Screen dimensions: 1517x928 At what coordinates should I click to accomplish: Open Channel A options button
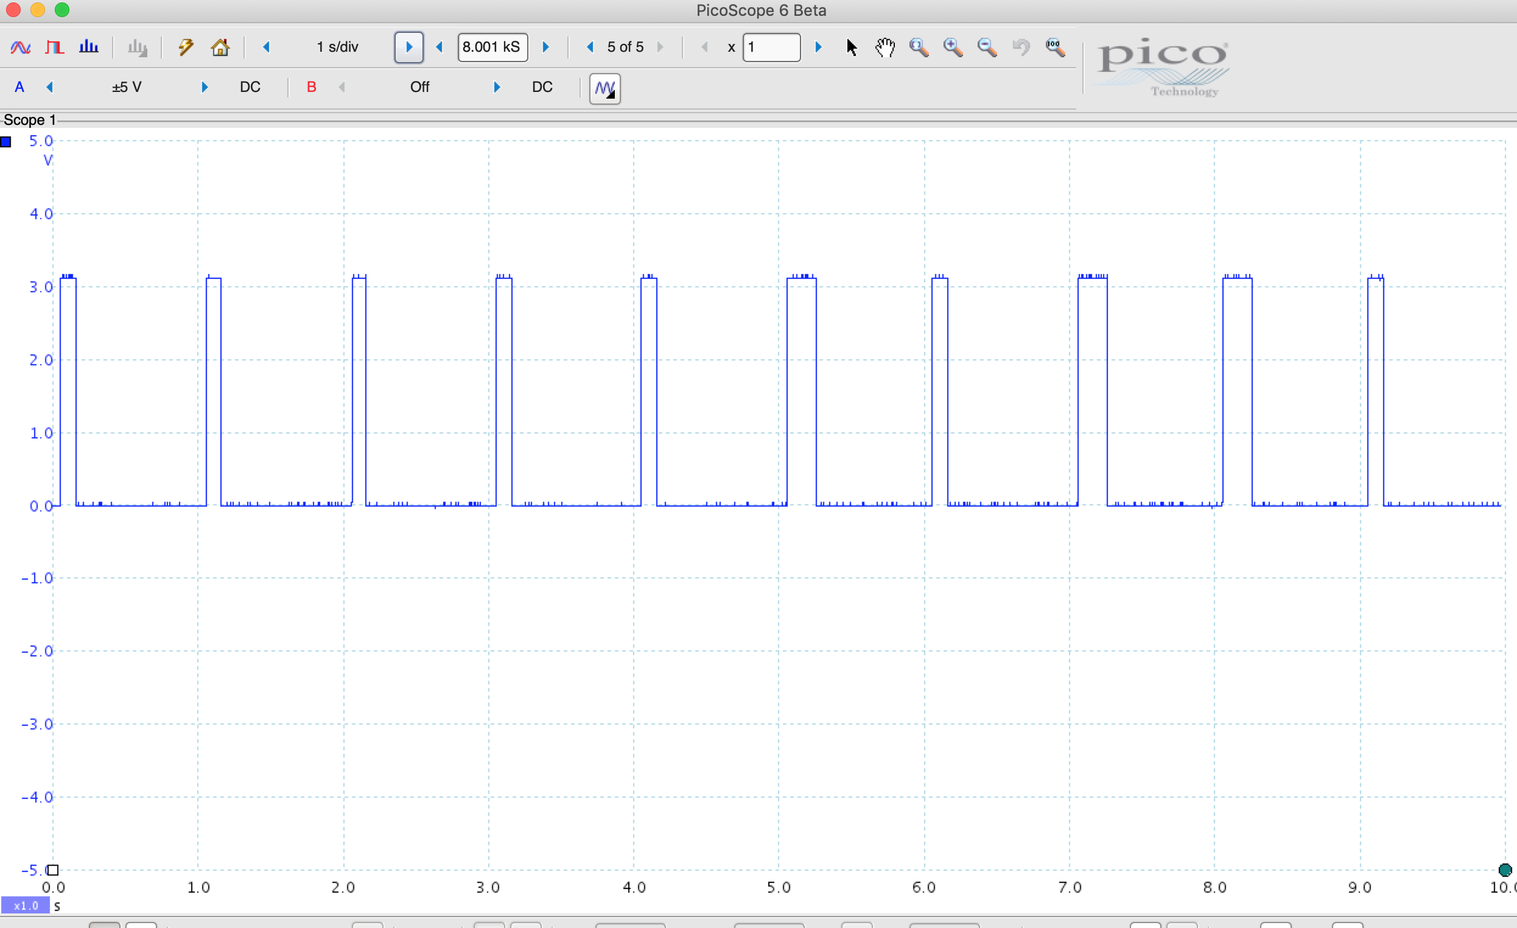coord(19,87)
